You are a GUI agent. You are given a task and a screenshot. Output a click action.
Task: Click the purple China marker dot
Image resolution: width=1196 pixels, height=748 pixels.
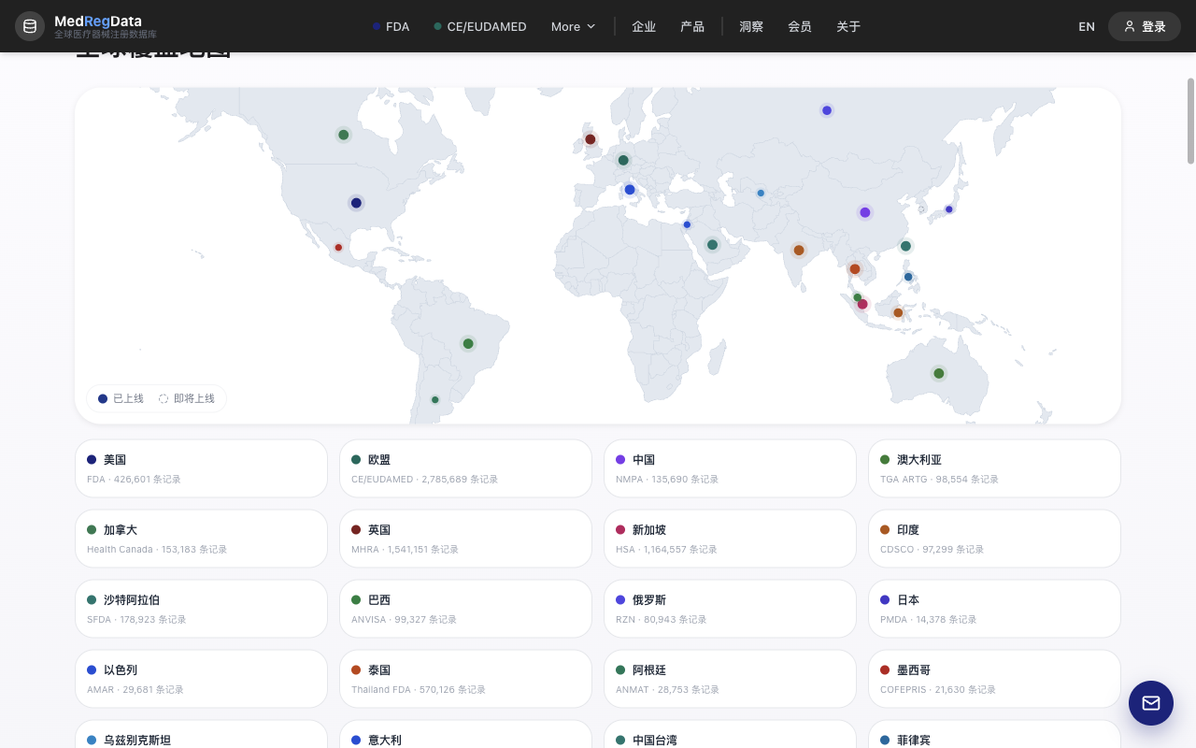pyautogui.click(x=865, y=212)
